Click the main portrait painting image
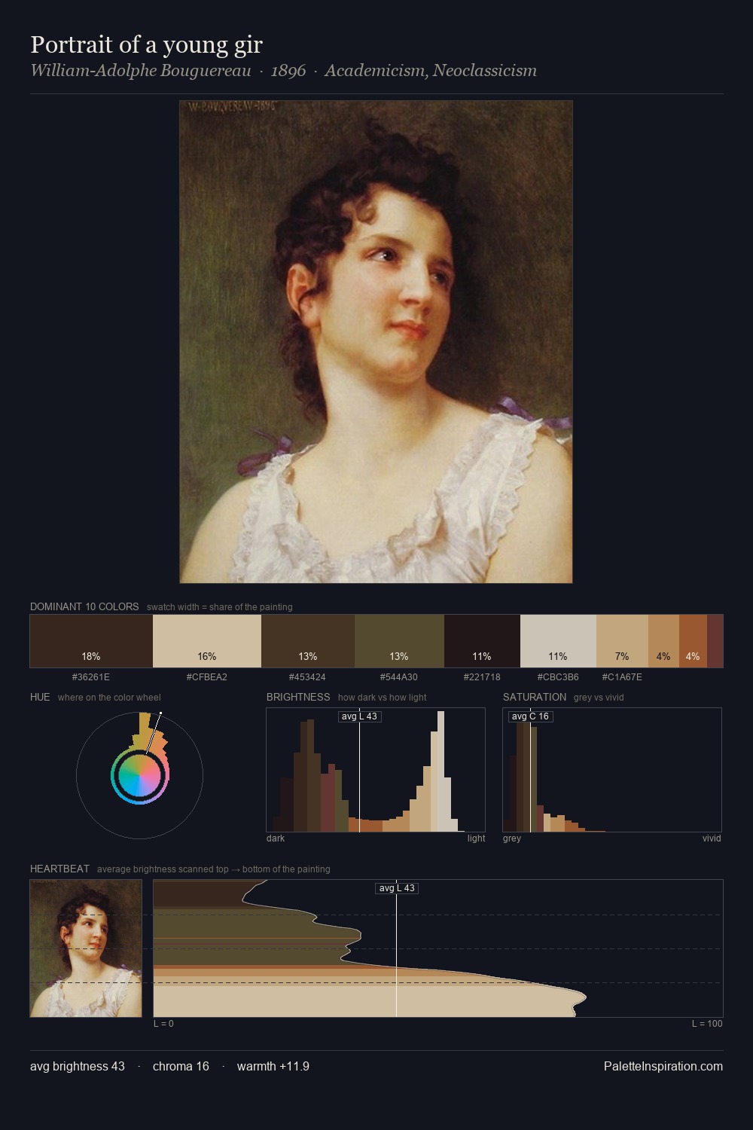This screenshot has height=1130, width=753. point(376,341)
